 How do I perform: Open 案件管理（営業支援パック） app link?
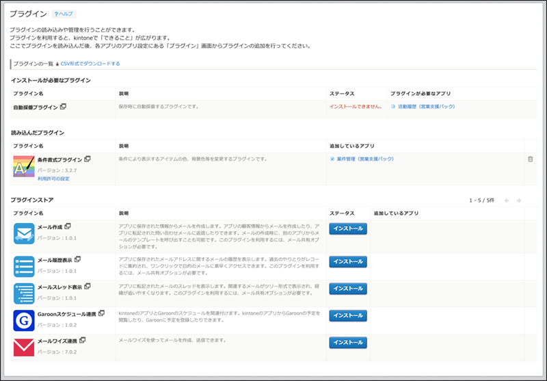point(365,159)
